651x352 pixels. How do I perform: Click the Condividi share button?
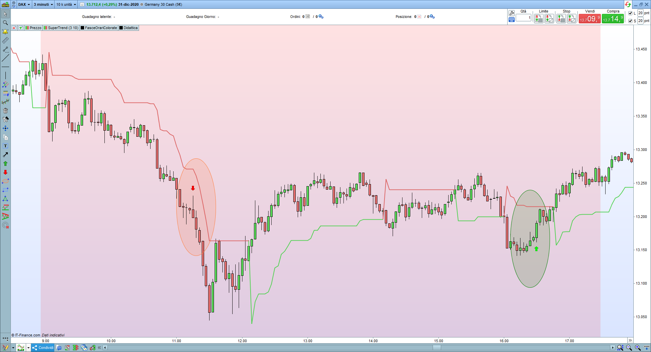pyautogui.click(x=43, y=348)
